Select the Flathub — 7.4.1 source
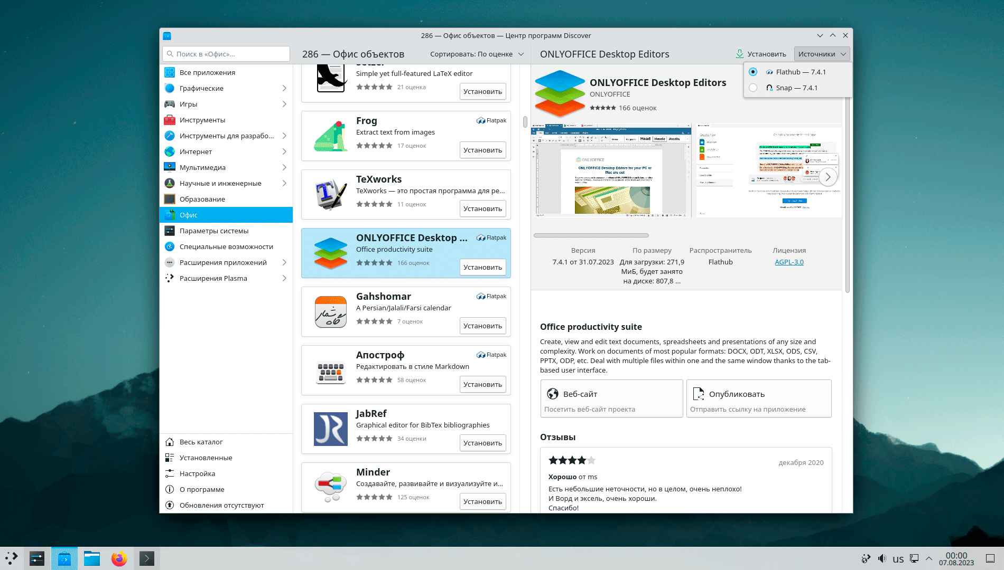 coord(798,72)
